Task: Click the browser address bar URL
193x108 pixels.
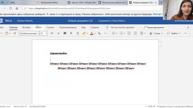Action: (69, 8)
